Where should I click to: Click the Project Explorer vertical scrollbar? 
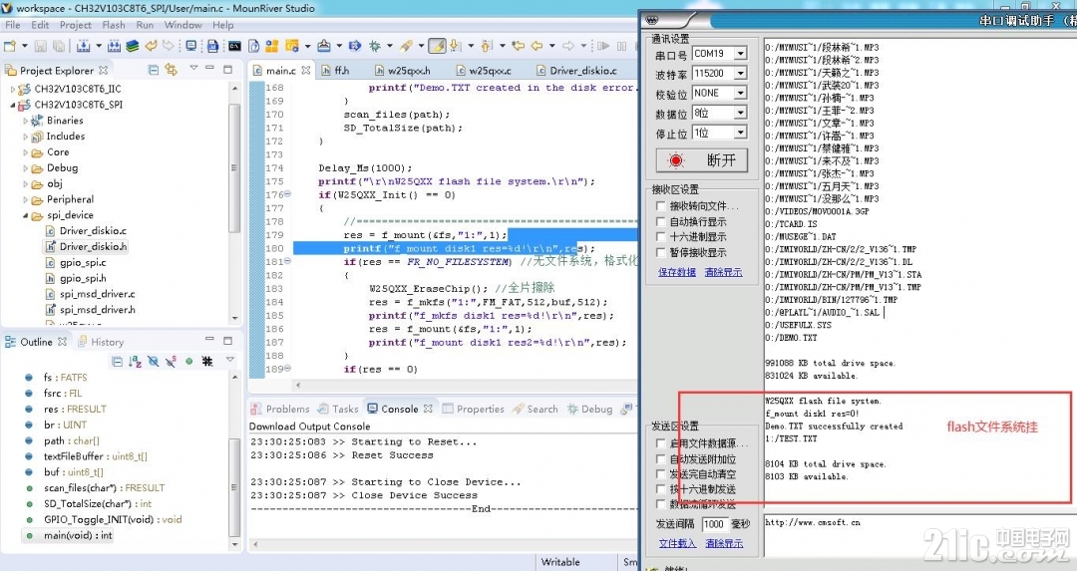coord(235,202)
